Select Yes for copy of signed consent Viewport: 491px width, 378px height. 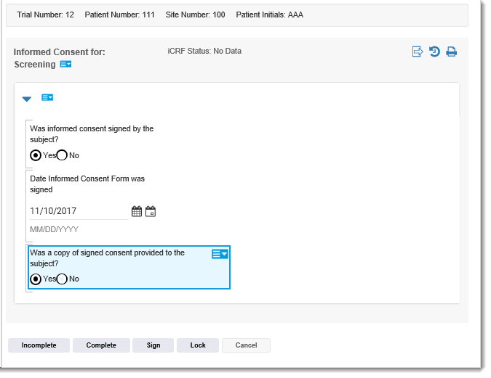(36, 279)
